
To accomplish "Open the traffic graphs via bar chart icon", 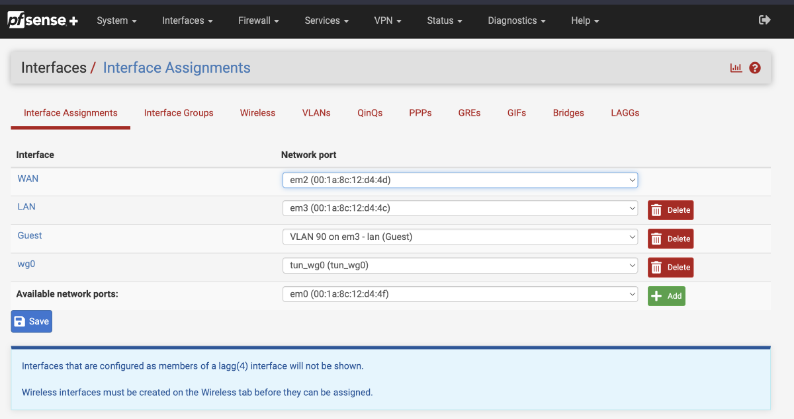I will (x=736, y=67).
